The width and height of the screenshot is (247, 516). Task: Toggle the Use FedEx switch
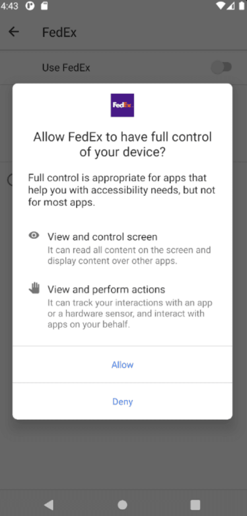click(222, 67)
